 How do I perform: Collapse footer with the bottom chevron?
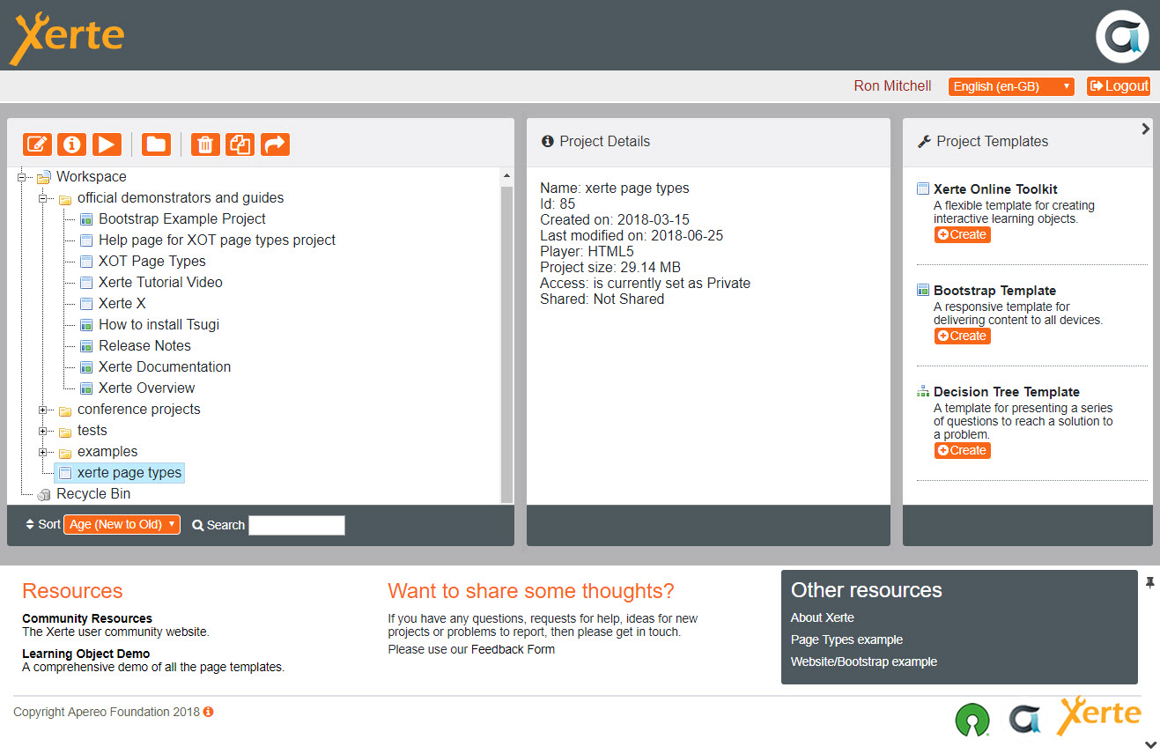[x=1149, y=744]
